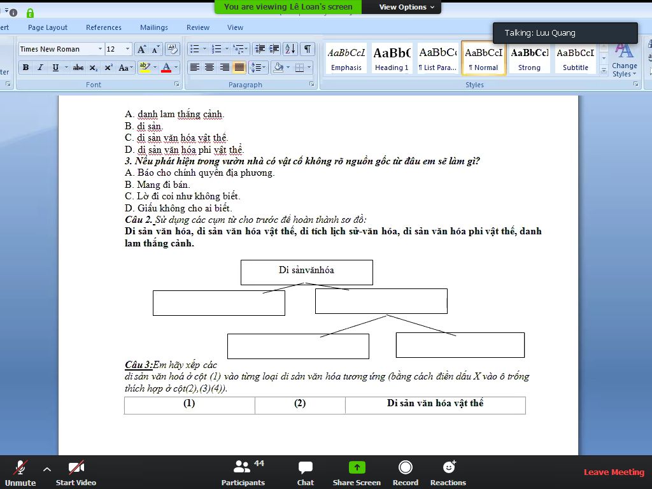Open Review ribbon tab

[198, 27]
